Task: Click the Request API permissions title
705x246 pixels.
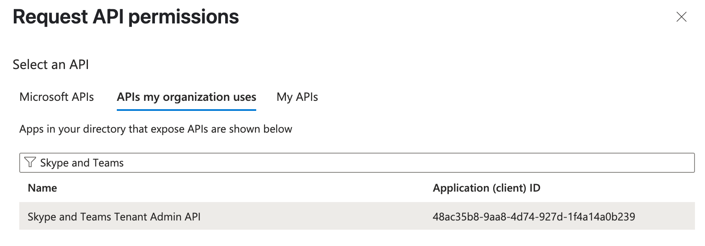Action: [x=126, y=17]
